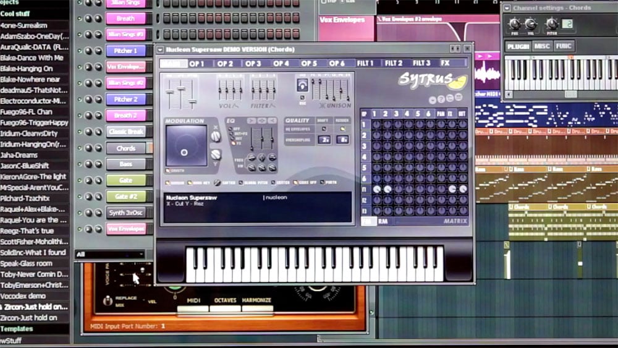This screenshot has height=348, width=618.
Task: Click the first main volume fader in Sytrus
Action: (170, 93)
